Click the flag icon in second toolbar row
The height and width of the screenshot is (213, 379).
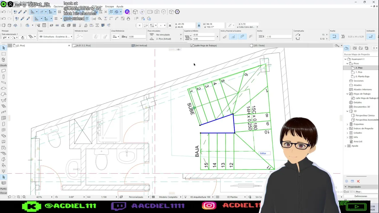point(137,19)
